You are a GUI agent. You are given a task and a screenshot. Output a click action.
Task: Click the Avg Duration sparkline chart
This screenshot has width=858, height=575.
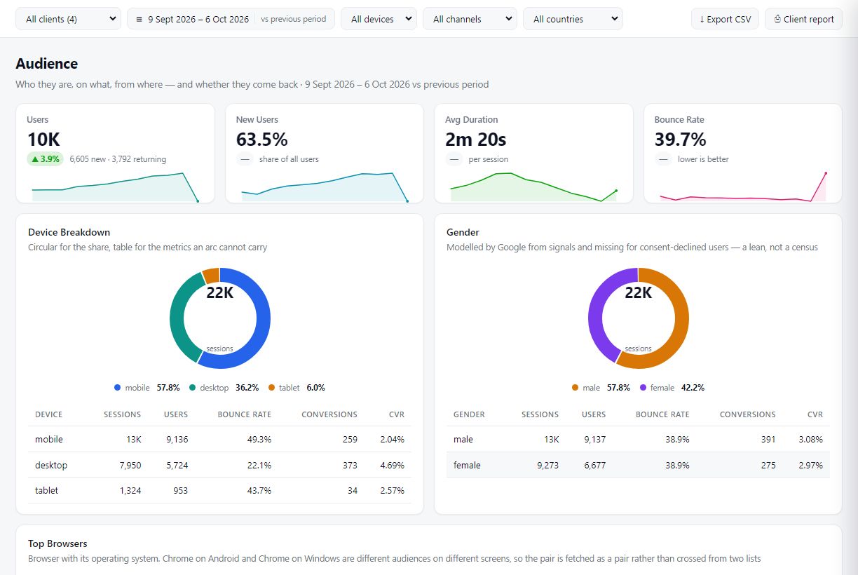(x=533, y=187)
